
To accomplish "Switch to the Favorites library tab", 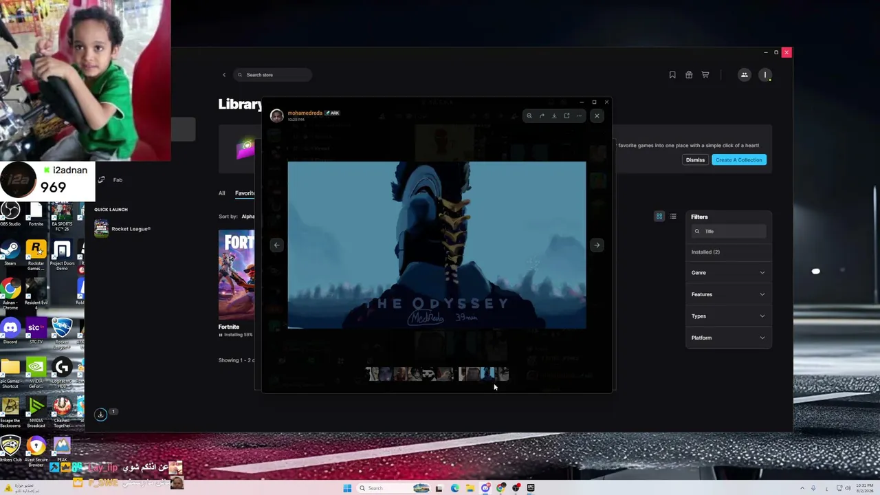I will [245, 193].
